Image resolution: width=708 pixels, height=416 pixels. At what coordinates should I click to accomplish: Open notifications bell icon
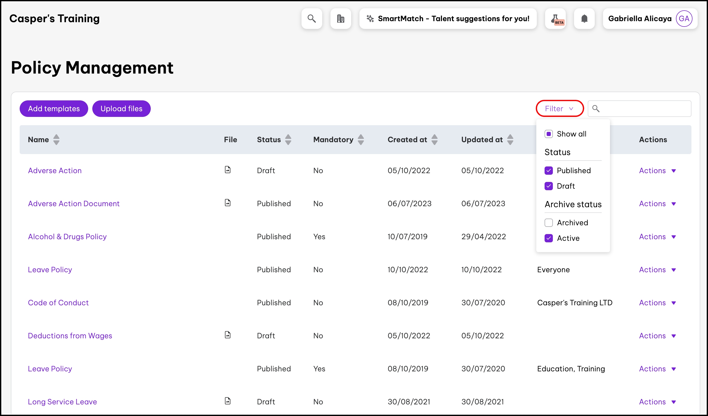pyautogui.click(x=584, y=19)
